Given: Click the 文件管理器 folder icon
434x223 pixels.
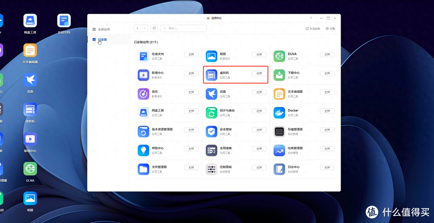Looking at the screenshot, I should coord(143,169).
